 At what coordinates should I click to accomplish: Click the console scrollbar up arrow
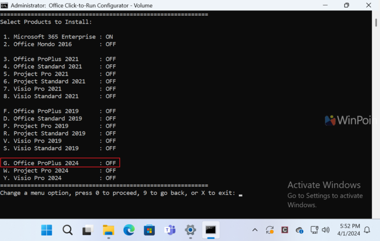click(376, 15)
